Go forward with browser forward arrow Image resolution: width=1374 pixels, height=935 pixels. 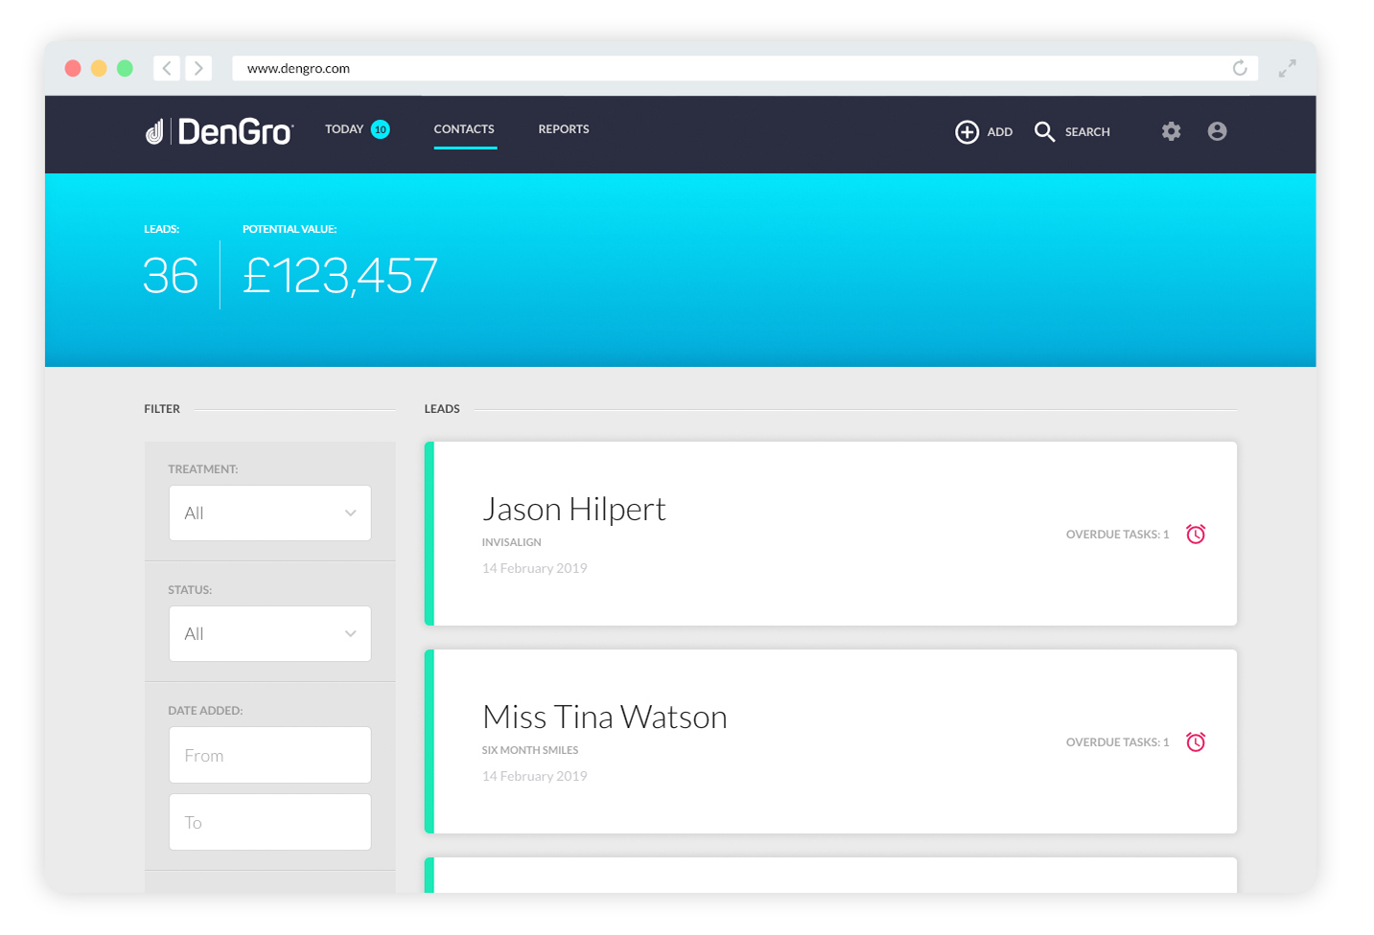pyautogui.click(x=198, y=68)
